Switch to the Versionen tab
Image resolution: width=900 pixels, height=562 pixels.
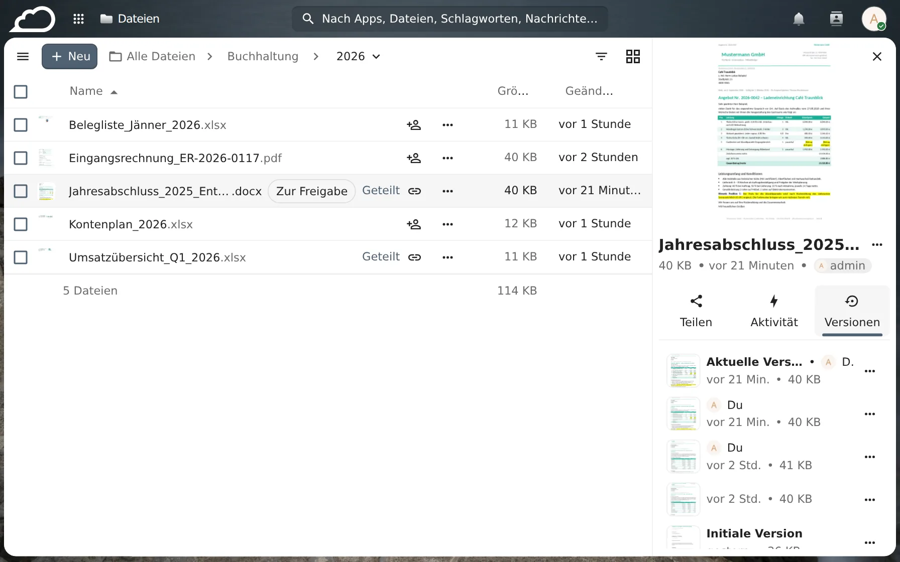click(x=852, y=311)
